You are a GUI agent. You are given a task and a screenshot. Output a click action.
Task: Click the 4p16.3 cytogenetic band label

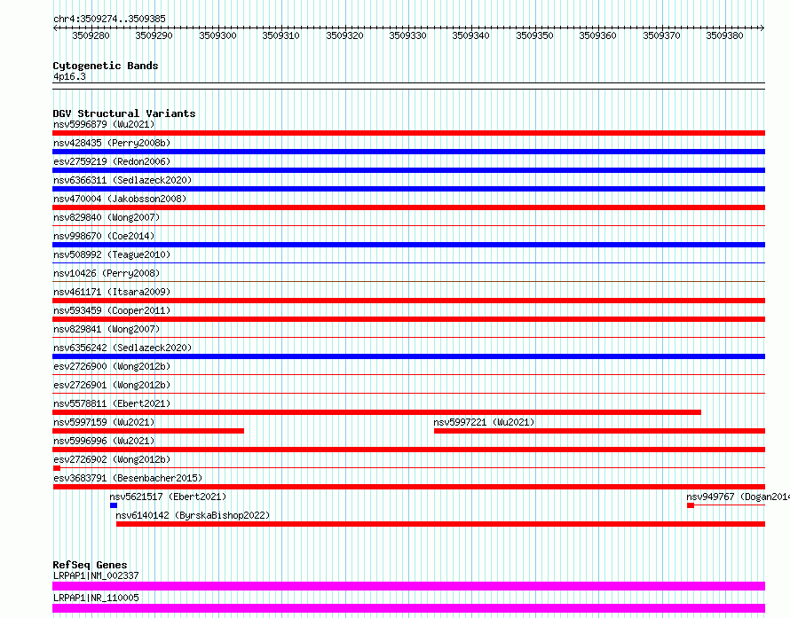(69, 76)
